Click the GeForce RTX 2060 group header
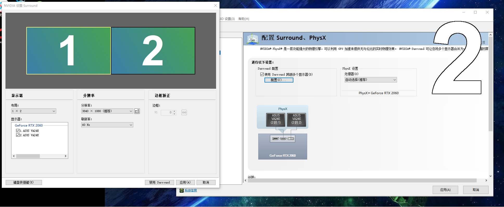Viewport: 504px width, 207px height. (29, 126)
